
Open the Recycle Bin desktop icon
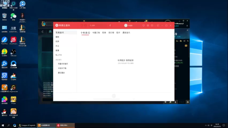[x=5, y=17]
